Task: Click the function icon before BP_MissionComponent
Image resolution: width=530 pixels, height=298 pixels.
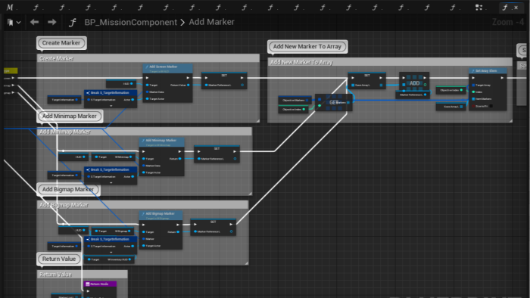Action: pyautogui.click(x=73, y=23)
